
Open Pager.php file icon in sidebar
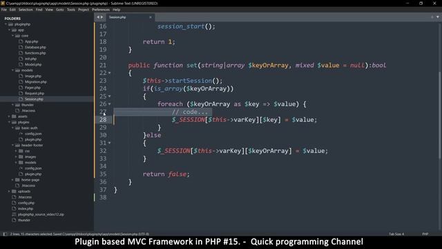point(21,88)
